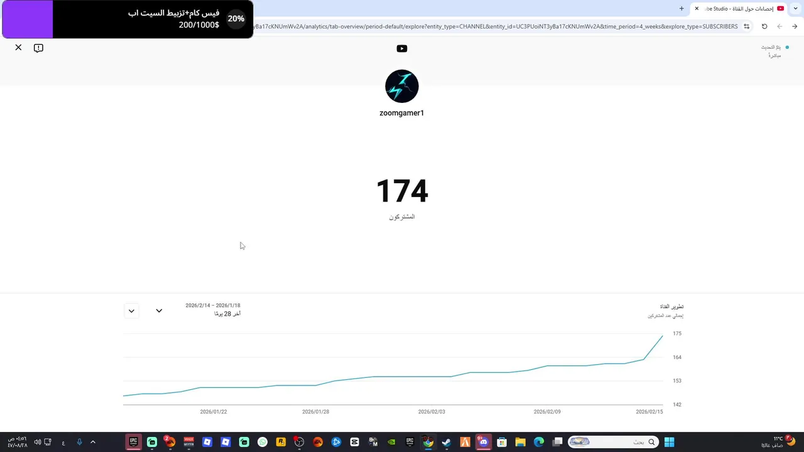Reload the page in browser
Image resolution: width=804 pixels, height=452 pixels.
coord(764,26)
